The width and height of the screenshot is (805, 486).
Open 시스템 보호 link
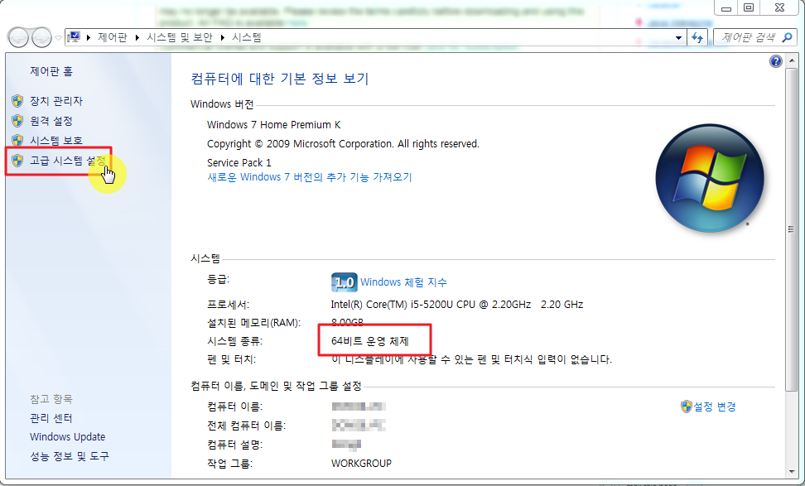56,141
